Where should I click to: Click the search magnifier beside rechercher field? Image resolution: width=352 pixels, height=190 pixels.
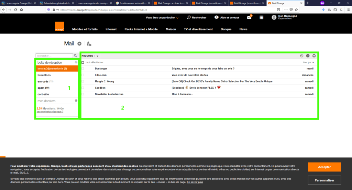(75, 56)
